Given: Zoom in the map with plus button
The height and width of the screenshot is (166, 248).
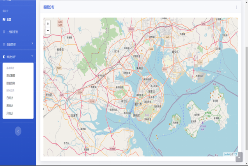Looking at the screenshot, I should coord(48,24).
